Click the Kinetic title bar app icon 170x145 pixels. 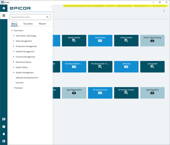point(2,2)
